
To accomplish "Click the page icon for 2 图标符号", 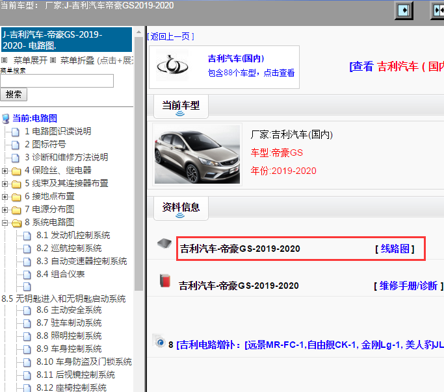I will [x=16, y=145].
